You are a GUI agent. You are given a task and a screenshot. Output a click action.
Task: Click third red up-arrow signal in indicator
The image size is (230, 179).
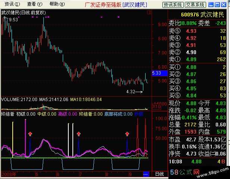(x=127, y=134)
